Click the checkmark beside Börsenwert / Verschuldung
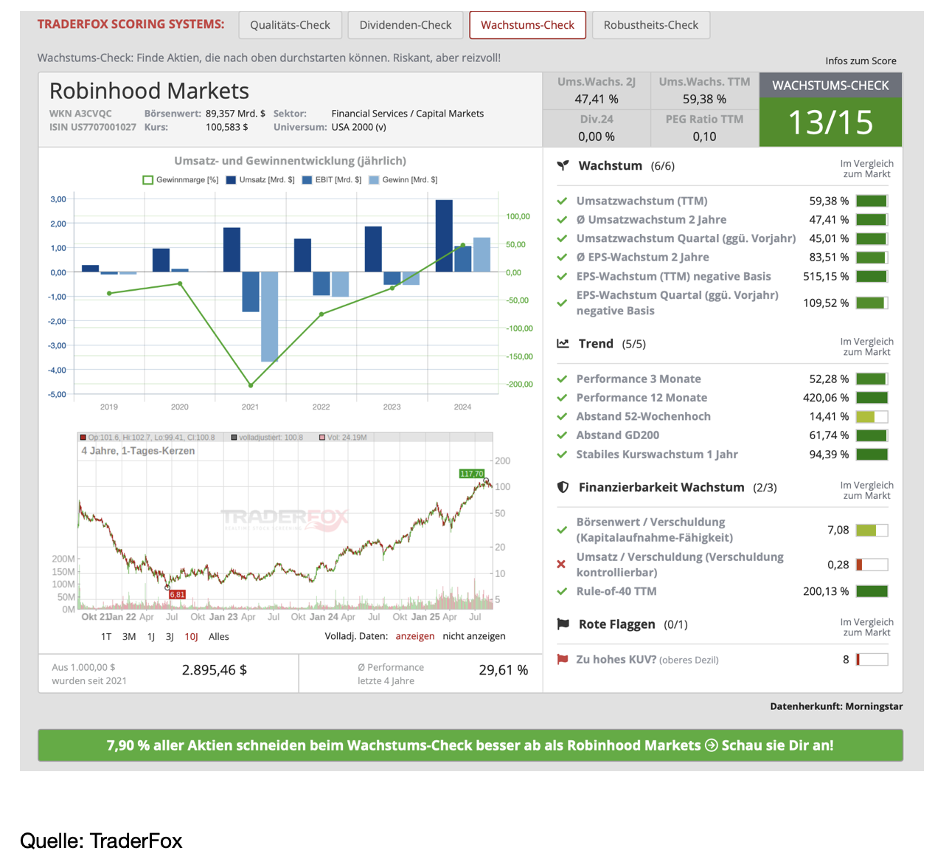The height and width of the screenshot is (859, 935). click(562, 530)
